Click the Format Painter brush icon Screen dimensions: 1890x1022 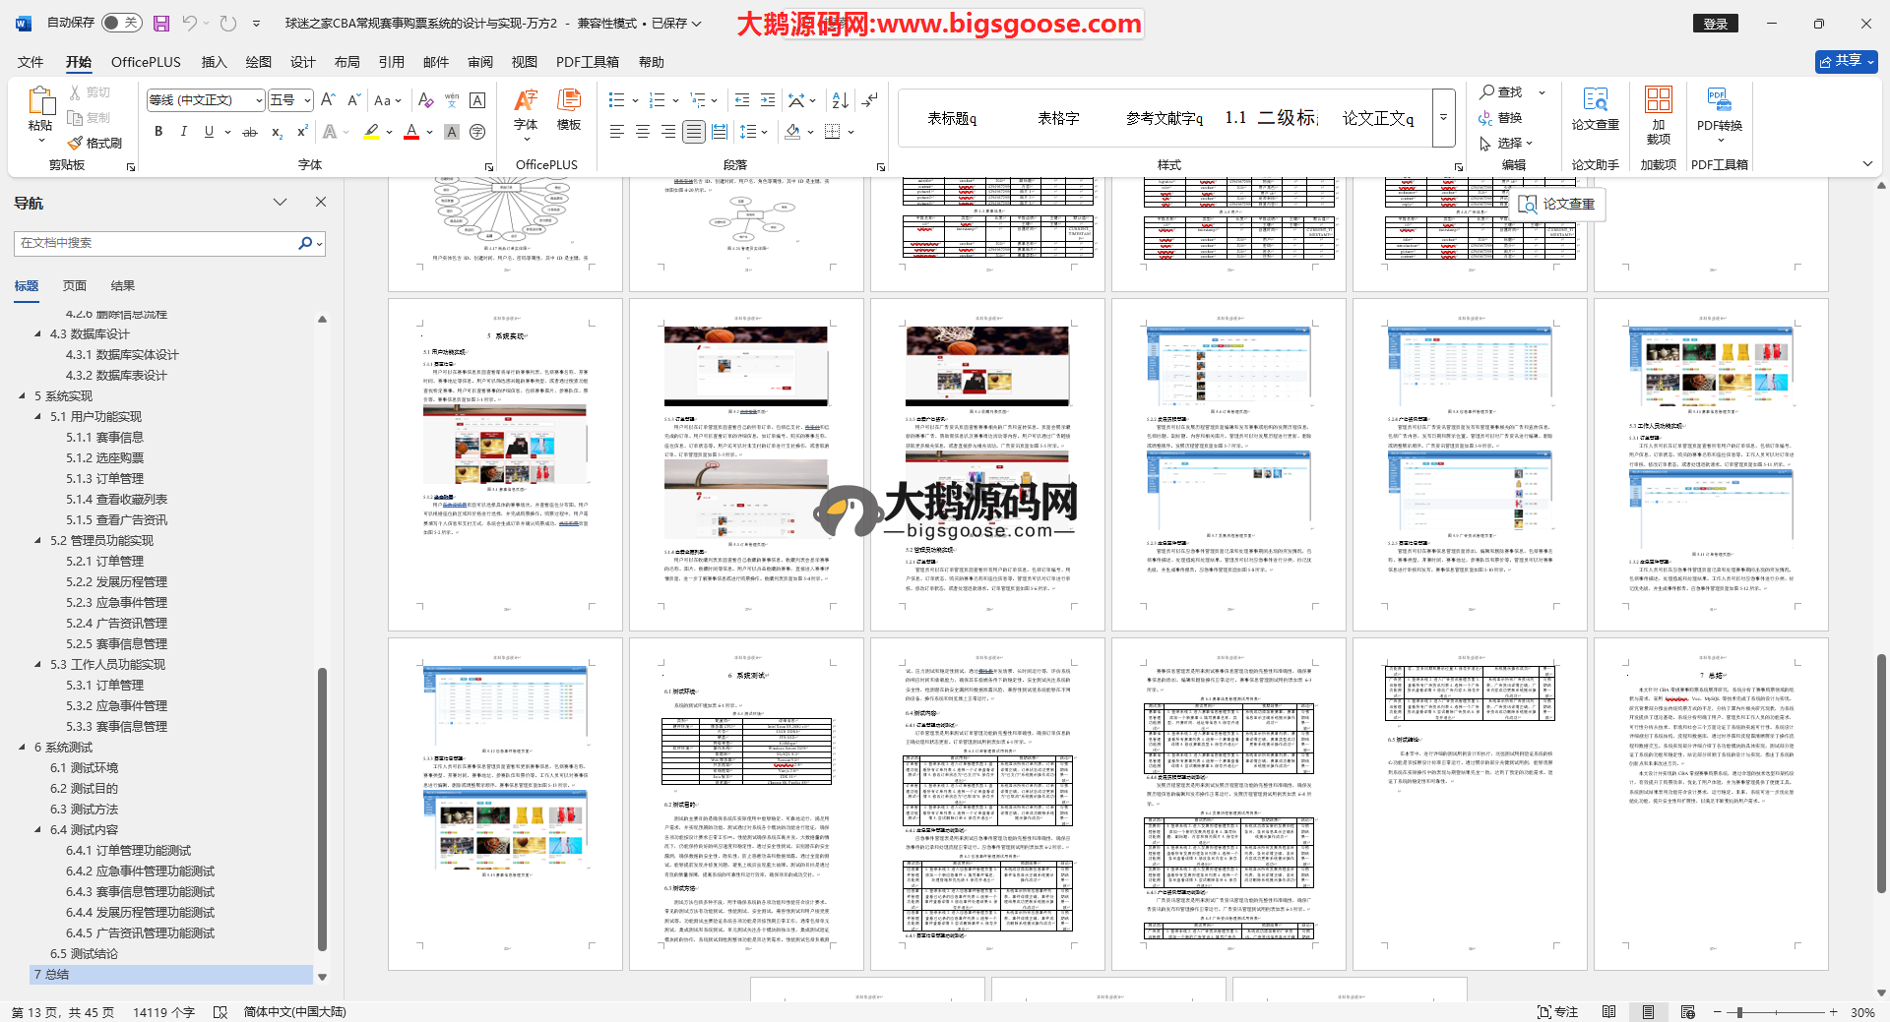coord(76,144)
